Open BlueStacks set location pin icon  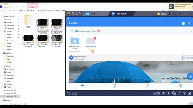(185, 93)
